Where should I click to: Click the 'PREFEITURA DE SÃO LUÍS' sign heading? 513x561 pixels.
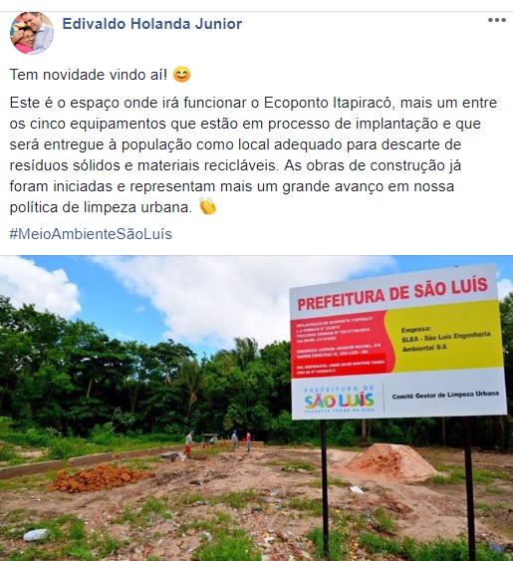point(392,294)
